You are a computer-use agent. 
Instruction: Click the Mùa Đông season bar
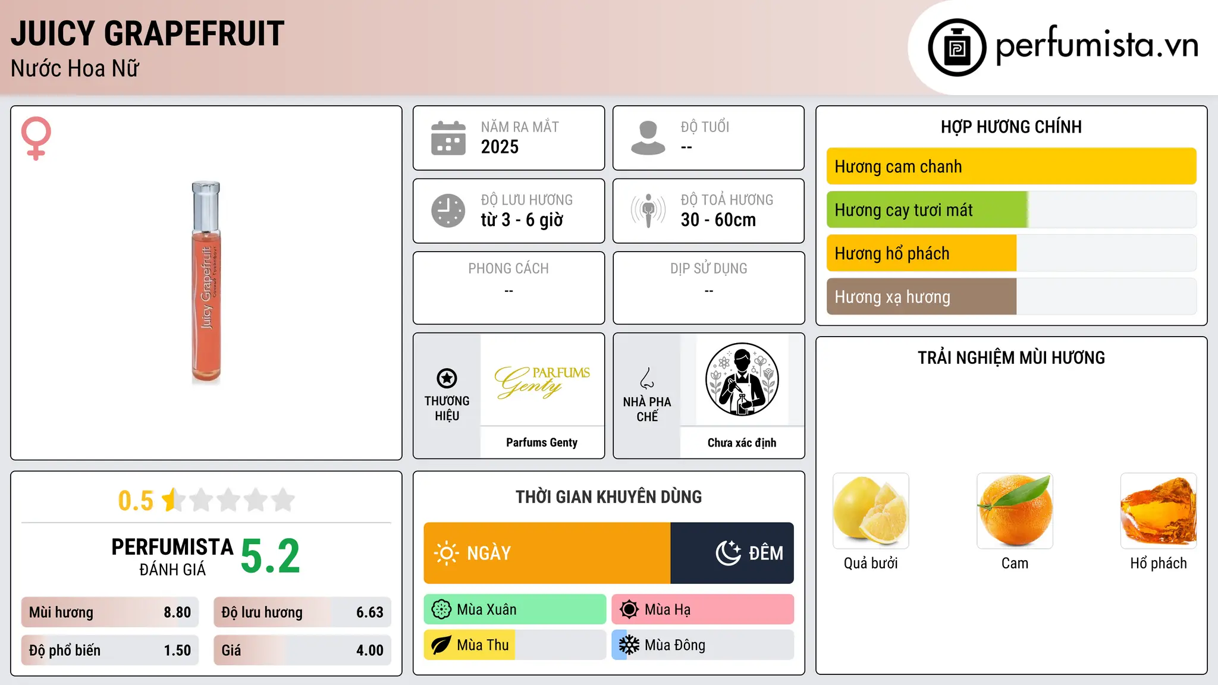click(x=703, y=645)
